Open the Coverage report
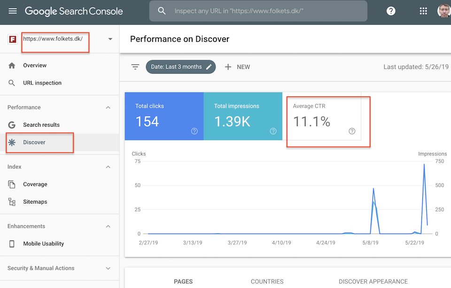 pos(60,184)
